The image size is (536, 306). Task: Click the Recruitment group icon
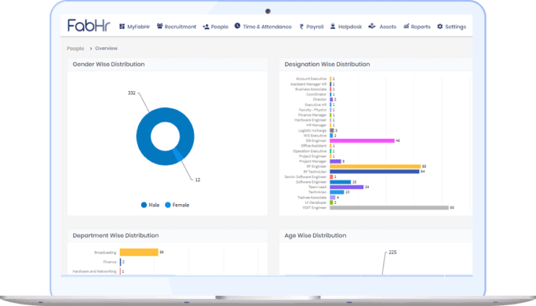[x=159, y=26]
